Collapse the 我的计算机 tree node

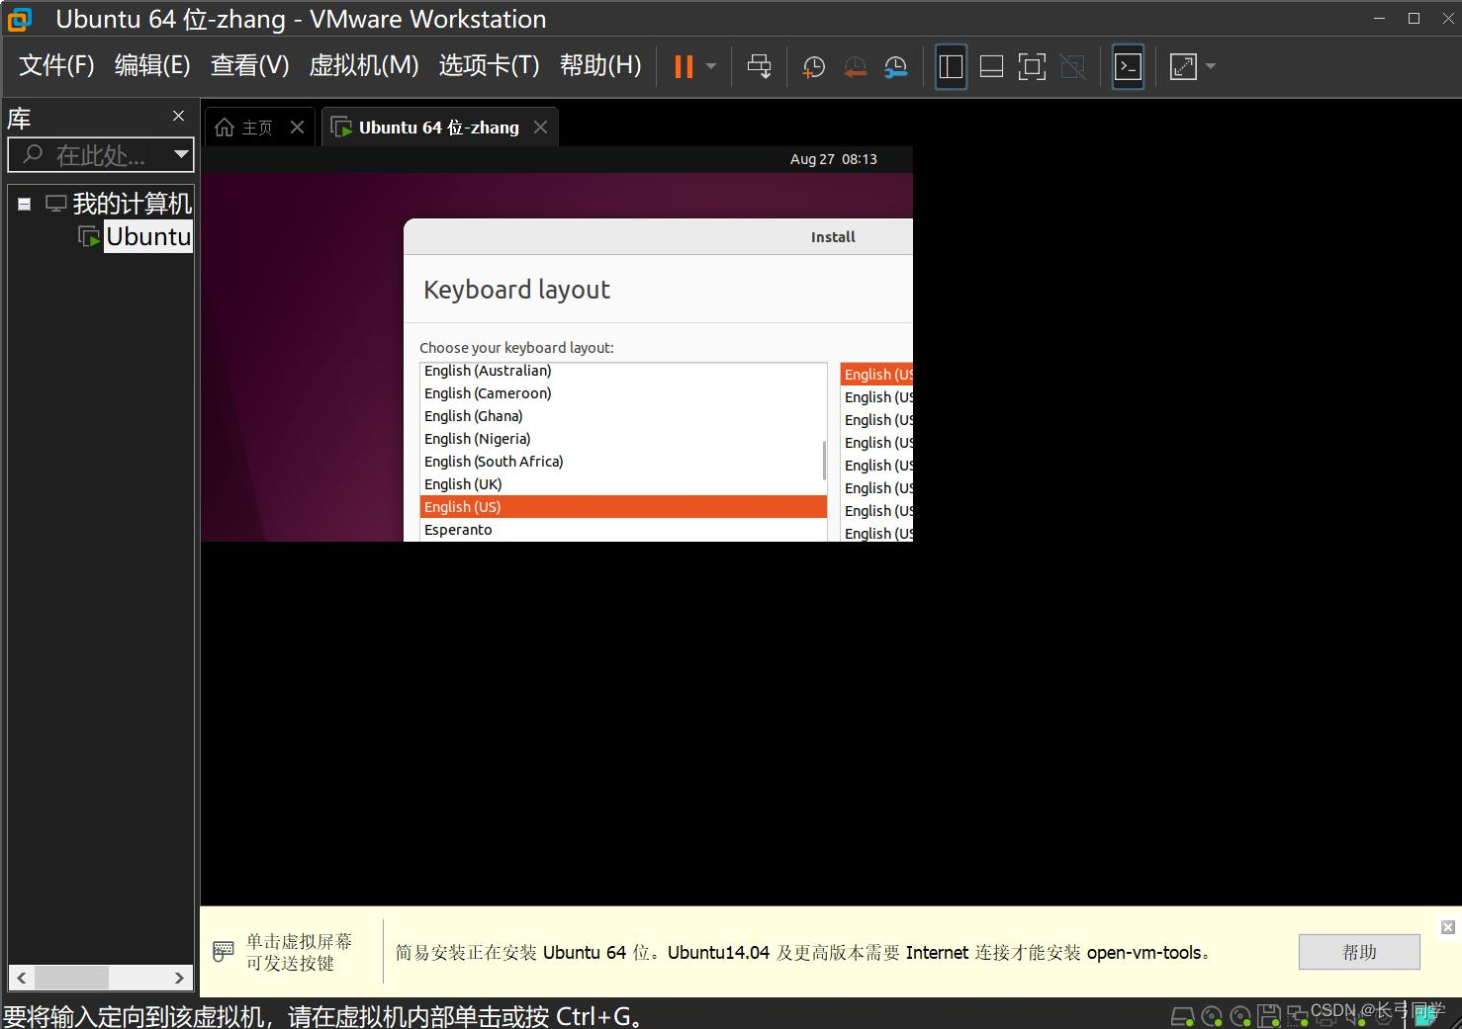tap(25, 204)
